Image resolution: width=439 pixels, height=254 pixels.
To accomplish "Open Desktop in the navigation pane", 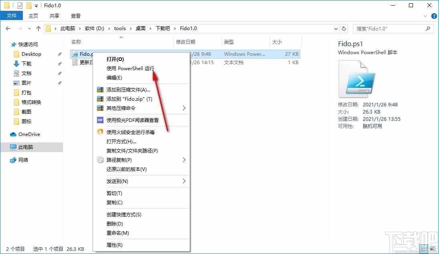I will tap(31, 54).
